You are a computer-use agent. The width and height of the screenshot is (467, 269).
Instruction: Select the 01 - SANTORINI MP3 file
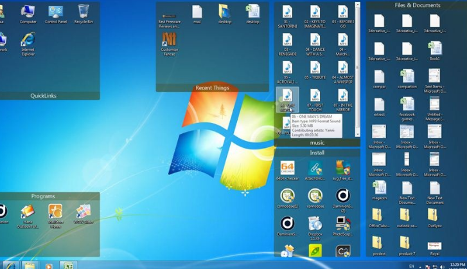[x=287, y=16]
